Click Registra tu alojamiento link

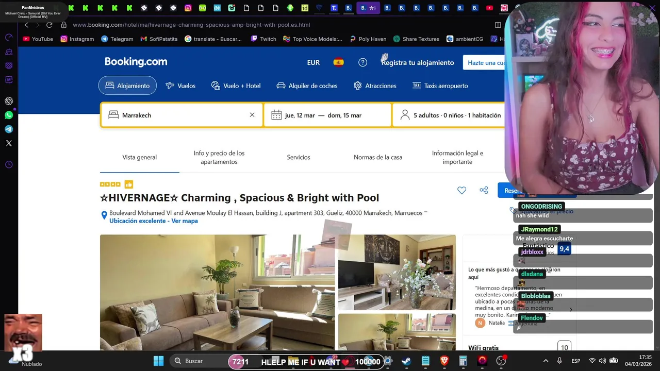click(418, 62)
